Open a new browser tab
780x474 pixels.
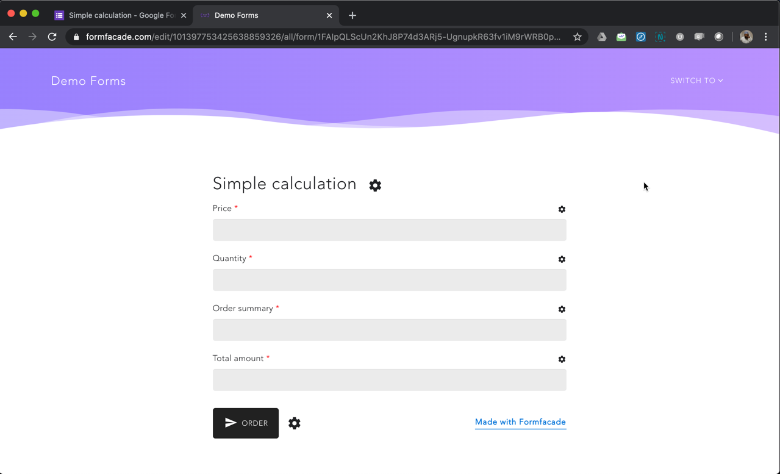click(x=352, y=15)
